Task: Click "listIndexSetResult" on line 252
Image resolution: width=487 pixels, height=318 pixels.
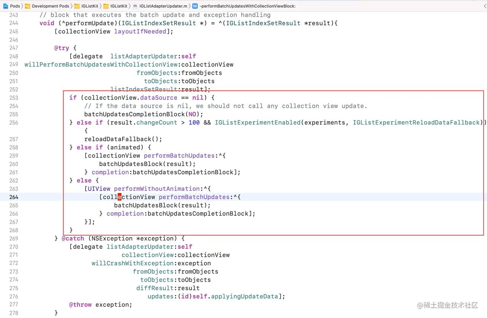Action: [144, 89]
